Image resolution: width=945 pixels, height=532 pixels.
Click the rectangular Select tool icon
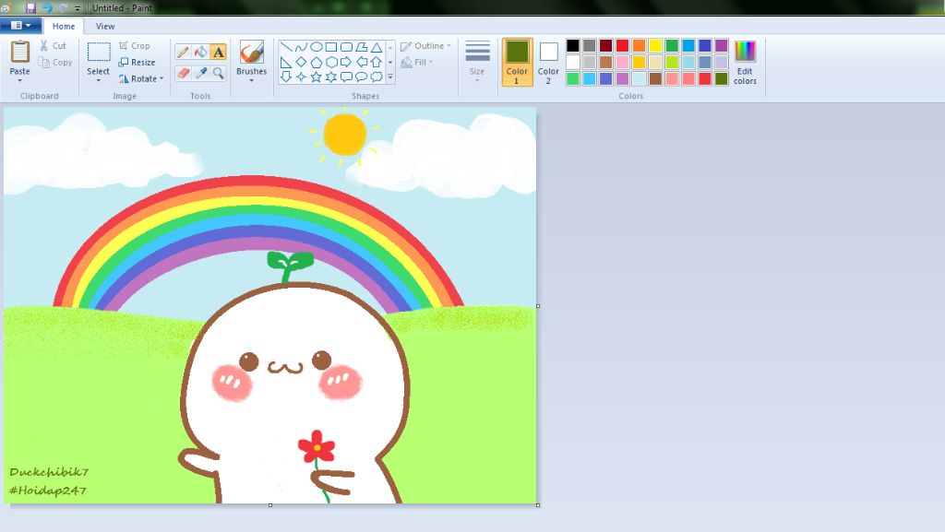point(98,53)
